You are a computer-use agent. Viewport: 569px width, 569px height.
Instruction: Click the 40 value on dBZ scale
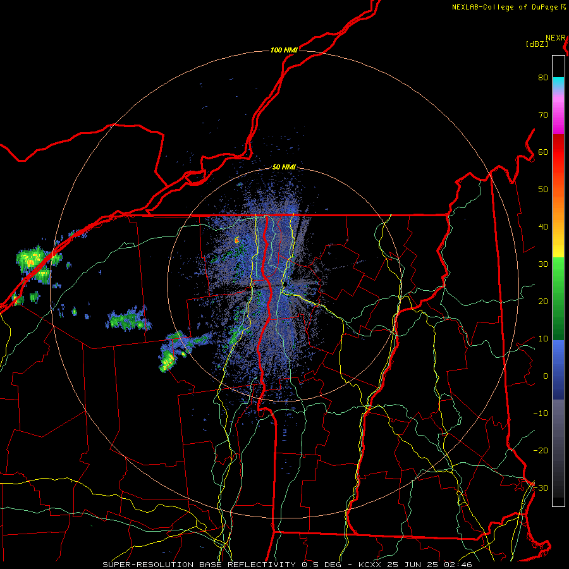coord(543,227)
